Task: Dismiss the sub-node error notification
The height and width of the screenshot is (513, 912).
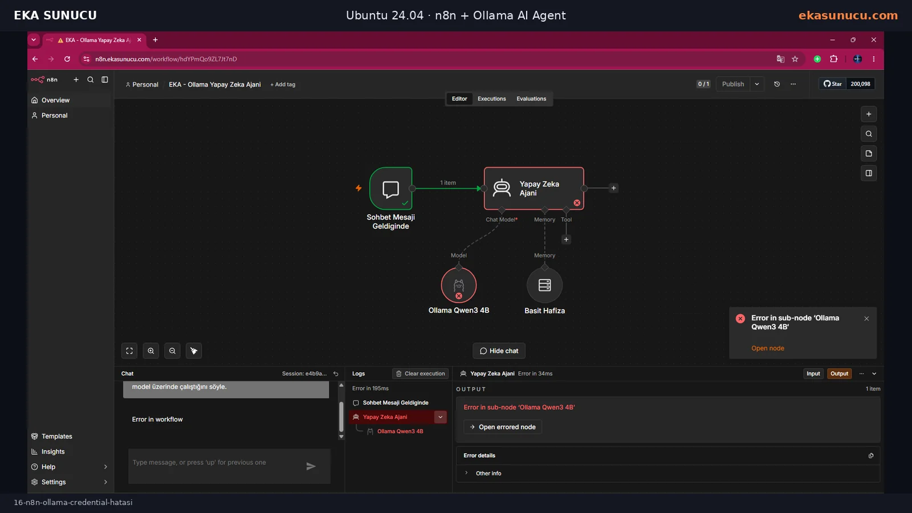Action: [866, 319]
